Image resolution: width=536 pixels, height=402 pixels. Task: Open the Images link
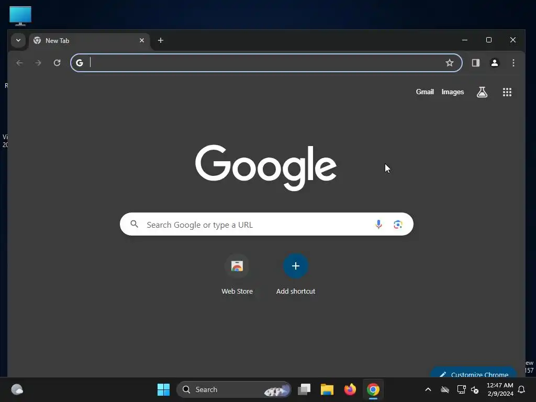tap(453, 92)
